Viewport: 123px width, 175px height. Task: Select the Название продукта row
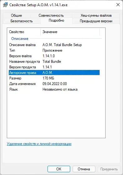coord(54,62)
